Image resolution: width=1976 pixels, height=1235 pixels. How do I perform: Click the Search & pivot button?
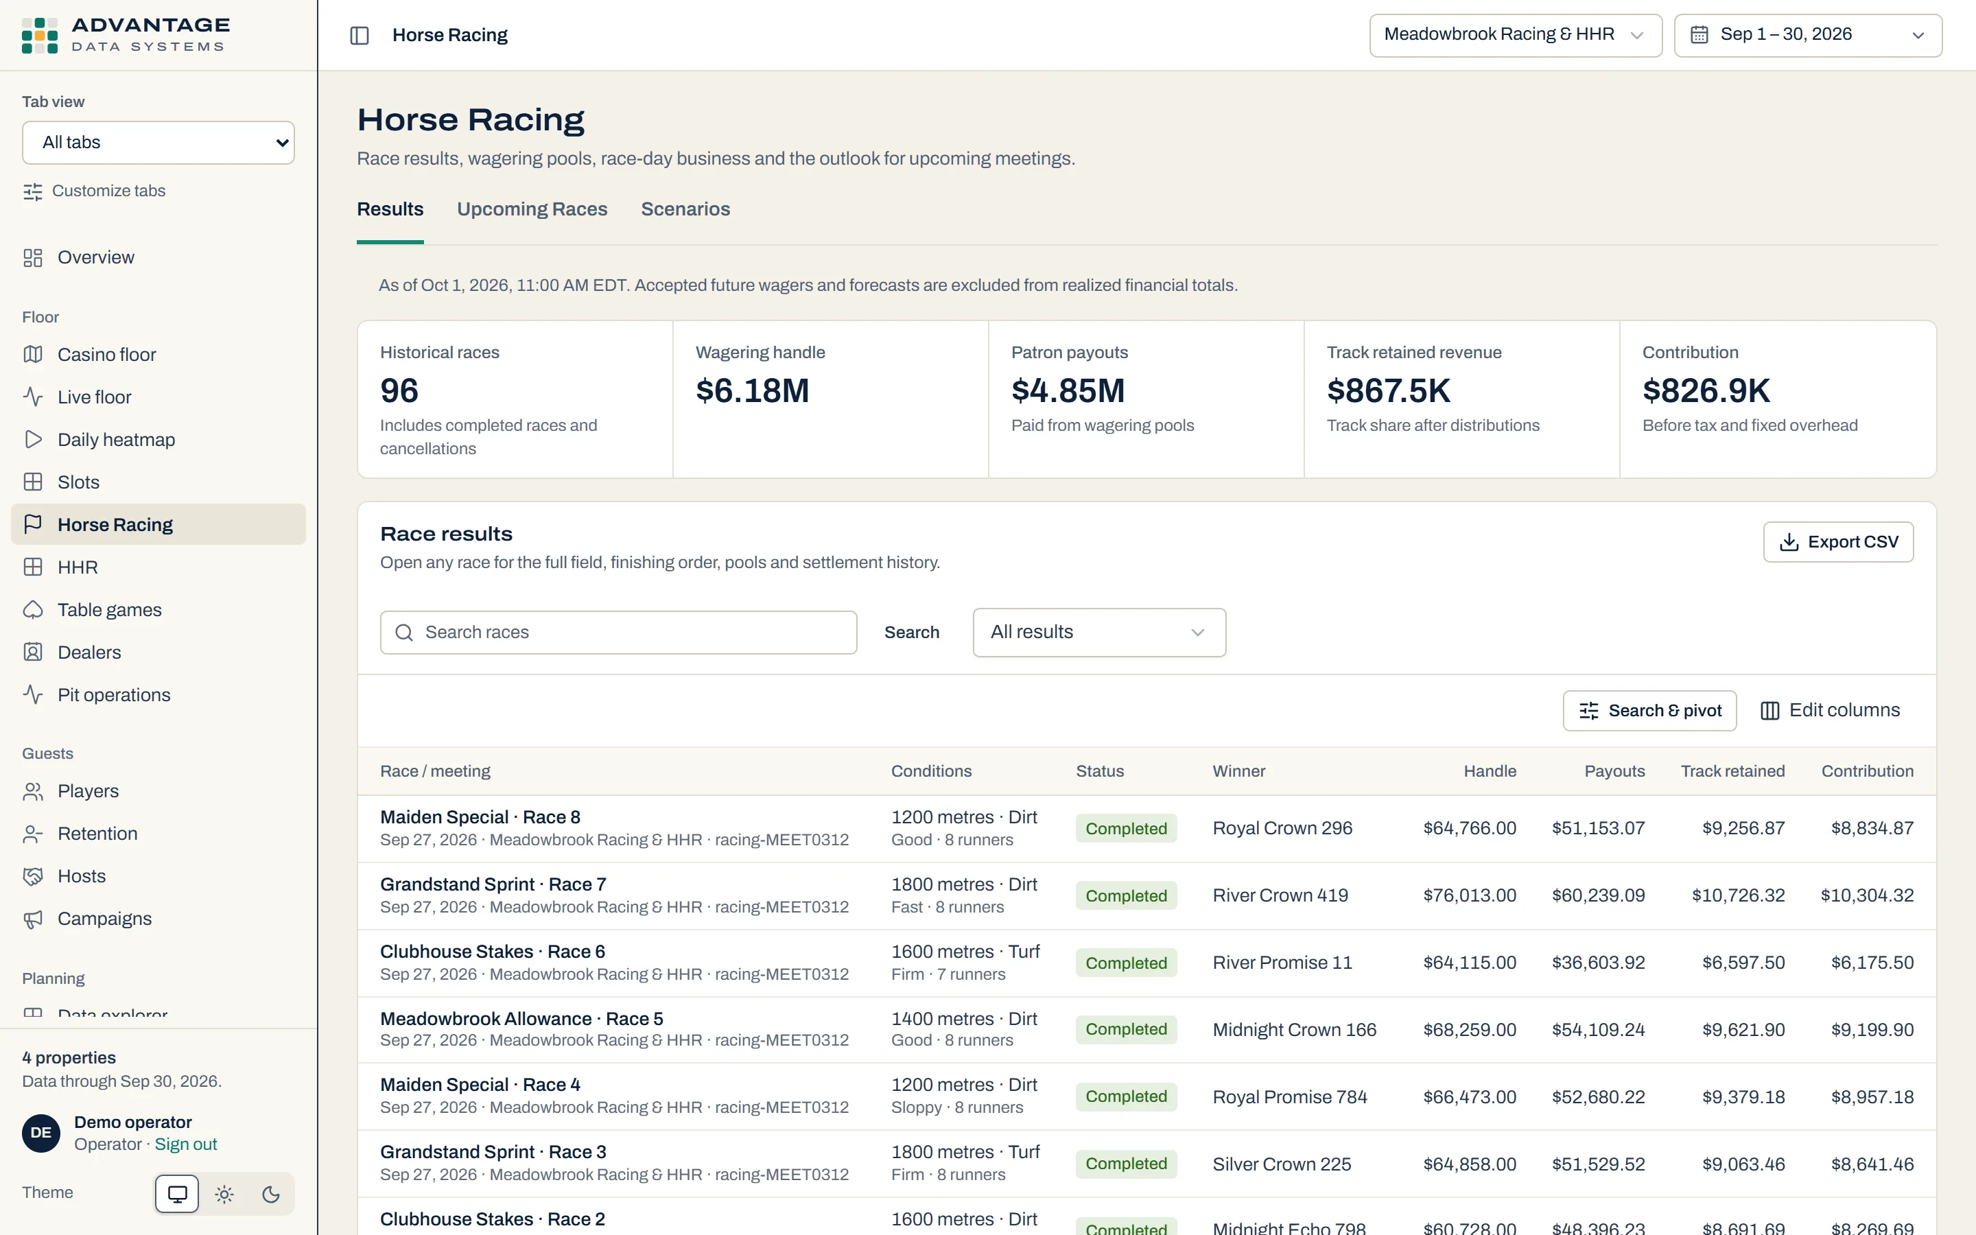coord(1649,711)
